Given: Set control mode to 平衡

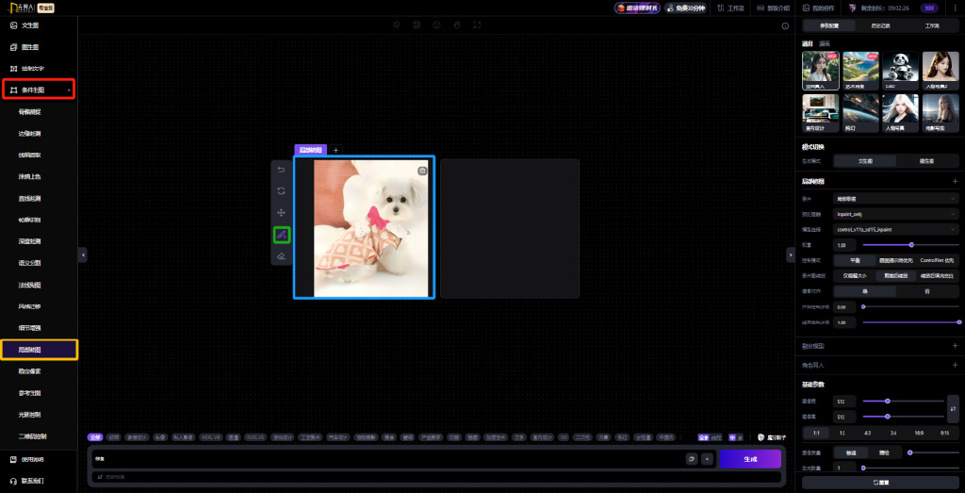Looking at the screenshot, I should [855, 260].
